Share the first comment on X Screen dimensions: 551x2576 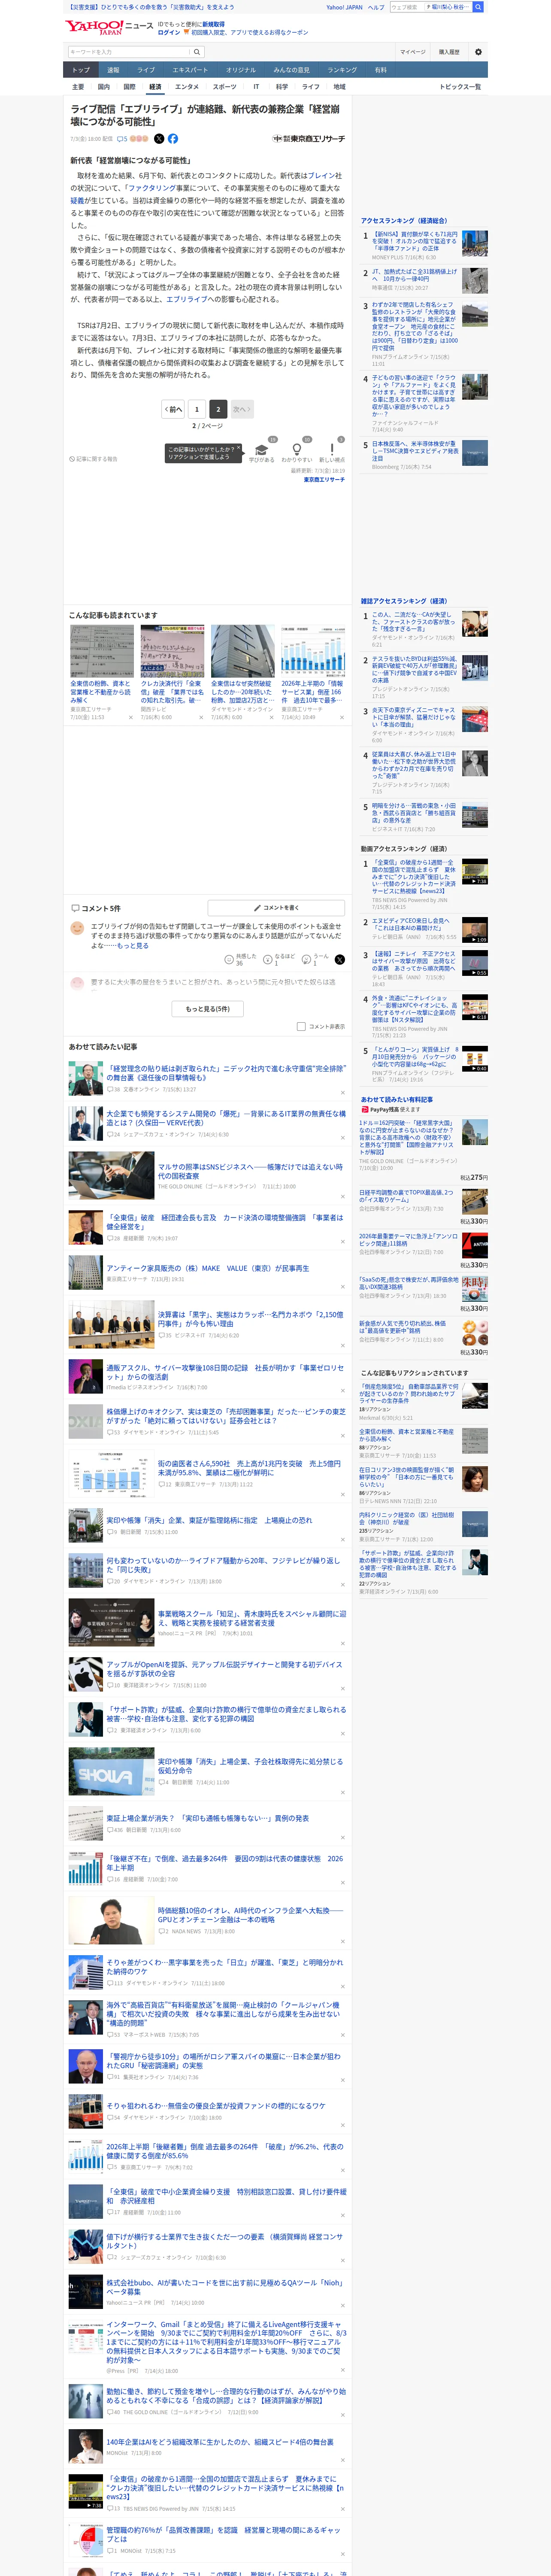[340, 960]
